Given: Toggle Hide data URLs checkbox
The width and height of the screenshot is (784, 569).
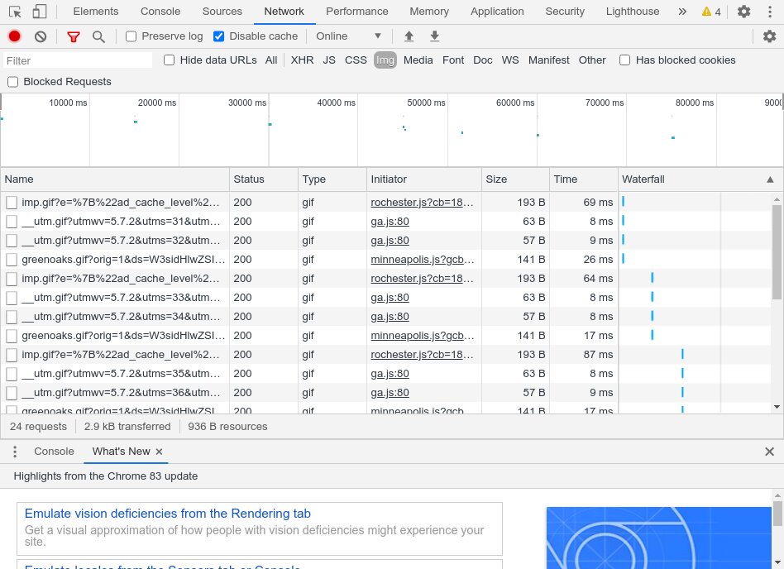Looking at the screenshot, I should (x=169, y=60).
